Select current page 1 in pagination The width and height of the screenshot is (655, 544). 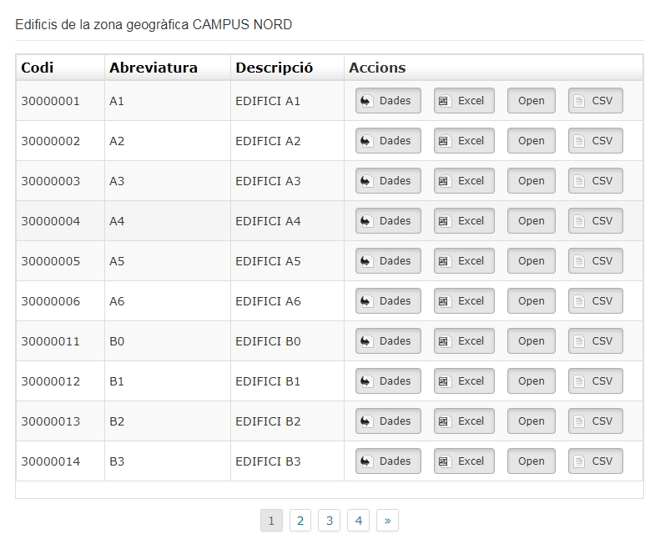[271, 521]
